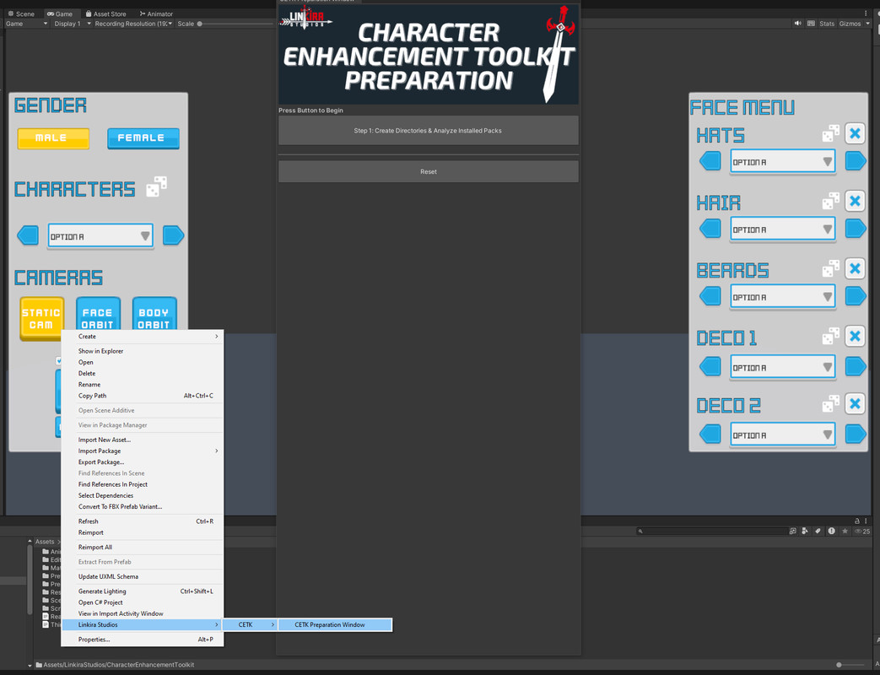
Task: Open the Display 1 dropdown
Action: 72,24
